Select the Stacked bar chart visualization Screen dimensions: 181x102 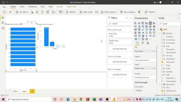pos(135,23)
